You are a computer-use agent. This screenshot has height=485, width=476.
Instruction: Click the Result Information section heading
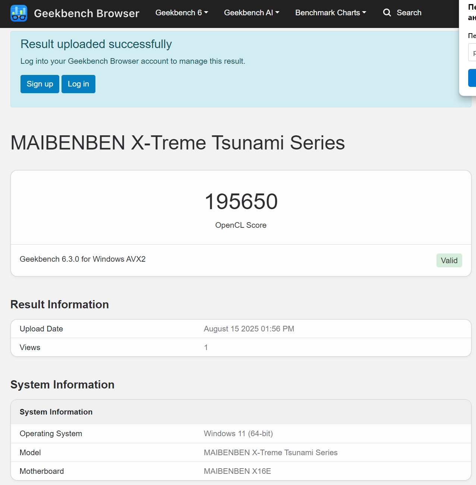pos(60,305)
